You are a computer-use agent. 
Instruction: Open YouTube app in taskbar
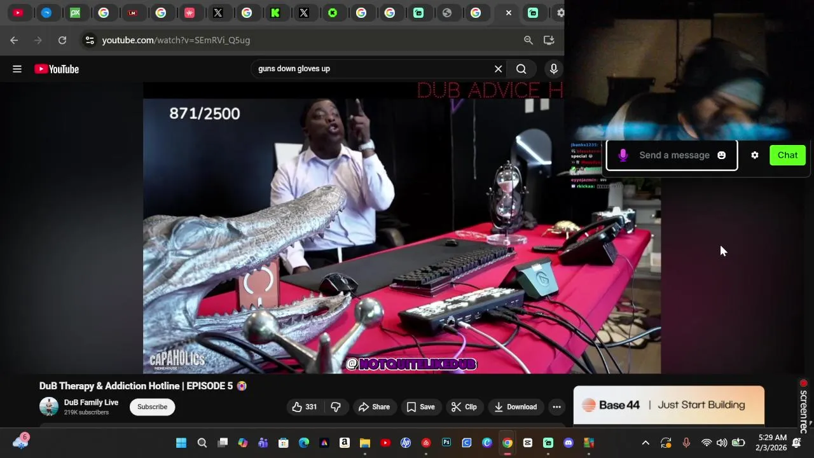385,443
